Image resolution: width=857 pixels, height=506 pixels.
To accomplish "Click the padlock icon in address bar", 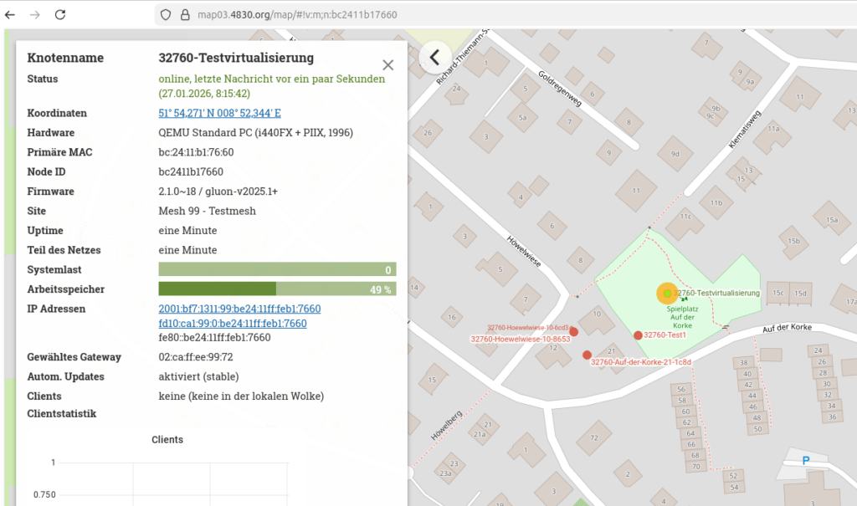I will pyautogui.click(x=182, y=14).
